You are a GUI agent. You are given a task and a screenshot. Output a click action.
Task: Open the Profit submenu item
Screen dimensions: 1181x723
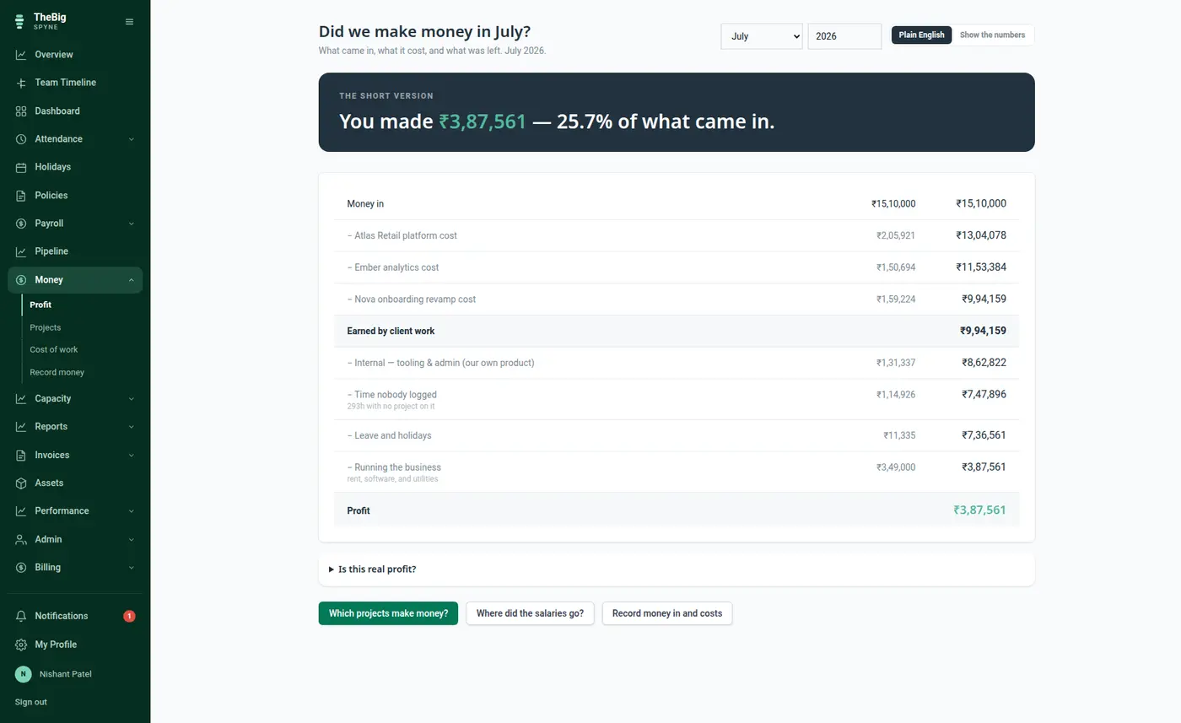pos(40,305)
